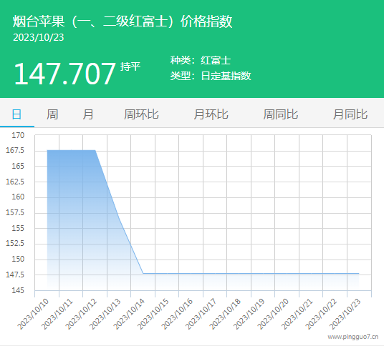Click the 2023/10/10 axis date label
Image resolution: width=384 pixels, height=346 pixels.
pos(33,315)
